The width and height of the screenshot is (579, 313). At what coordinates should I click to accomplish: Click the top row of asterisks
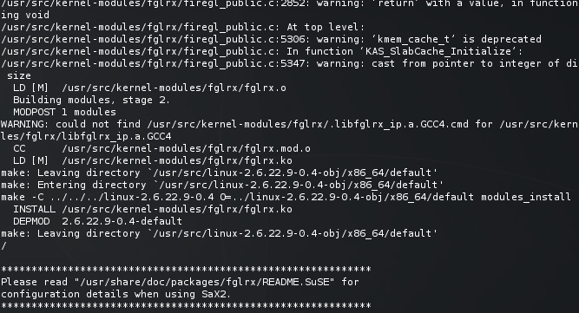[186, 270]
